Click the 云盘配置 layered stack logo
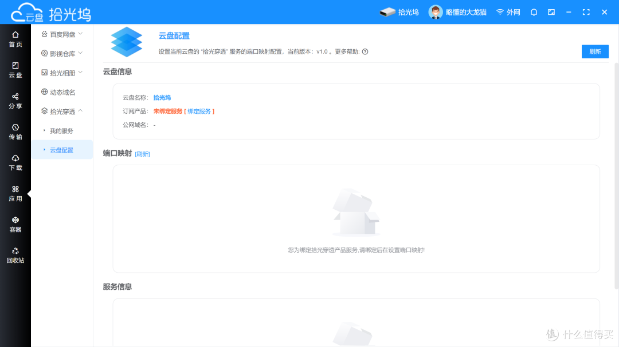The width and height of the screenshot is (619, 347). point(126,42)
